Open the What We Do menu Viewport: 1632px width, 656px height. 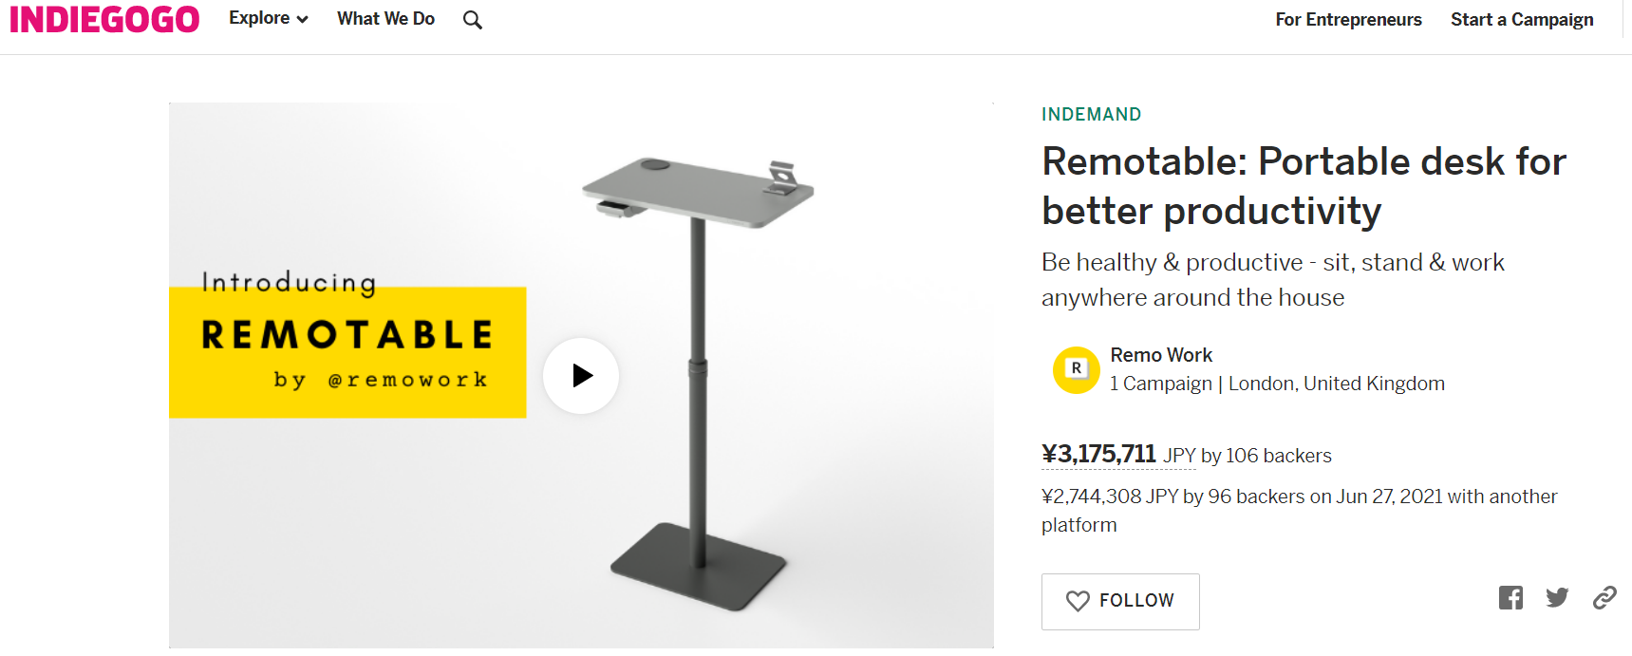pos(385,19)
